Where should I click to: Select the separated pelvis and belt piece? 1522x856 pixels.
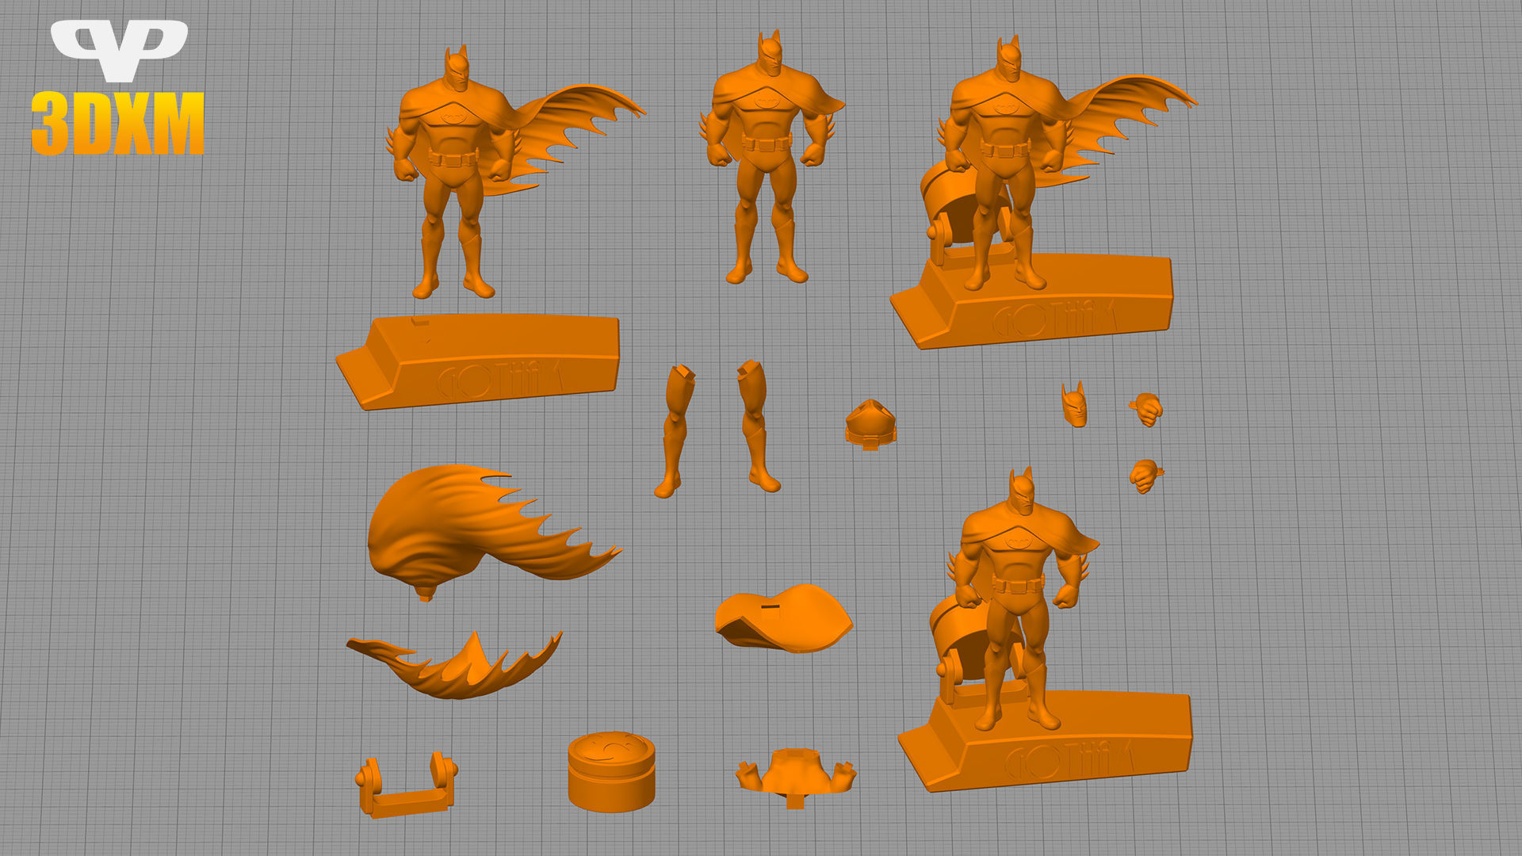coord(871,426)
